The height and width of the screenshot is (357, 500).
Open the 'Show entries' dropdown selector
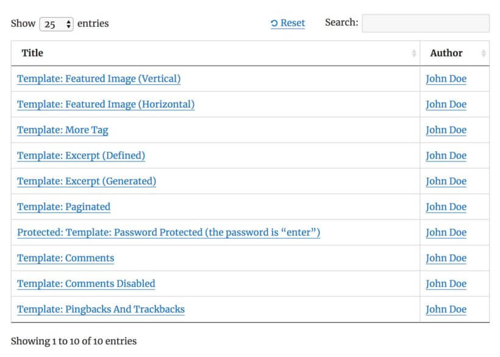(55, 23)
